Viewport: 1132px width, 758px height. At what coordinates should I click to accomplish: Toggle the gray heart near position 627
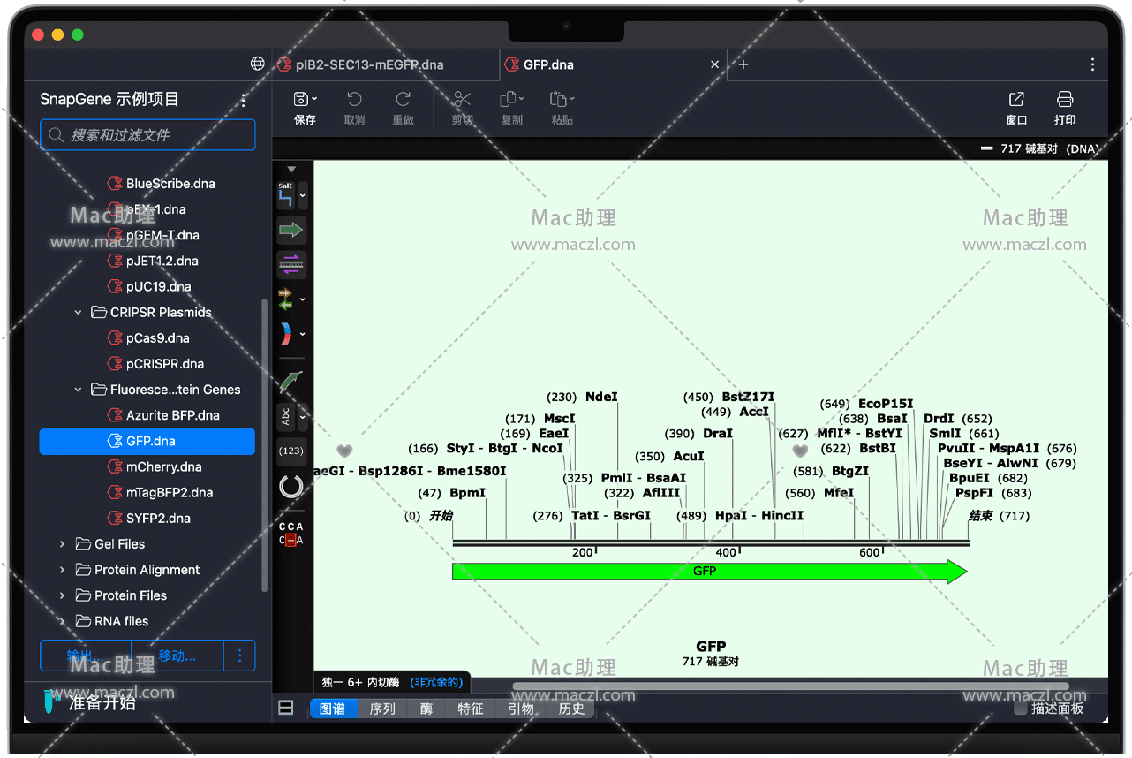coord(800,451)
